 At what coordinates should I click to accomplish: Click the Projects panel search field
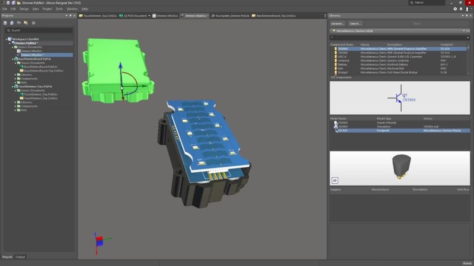[x=39, y=31]
